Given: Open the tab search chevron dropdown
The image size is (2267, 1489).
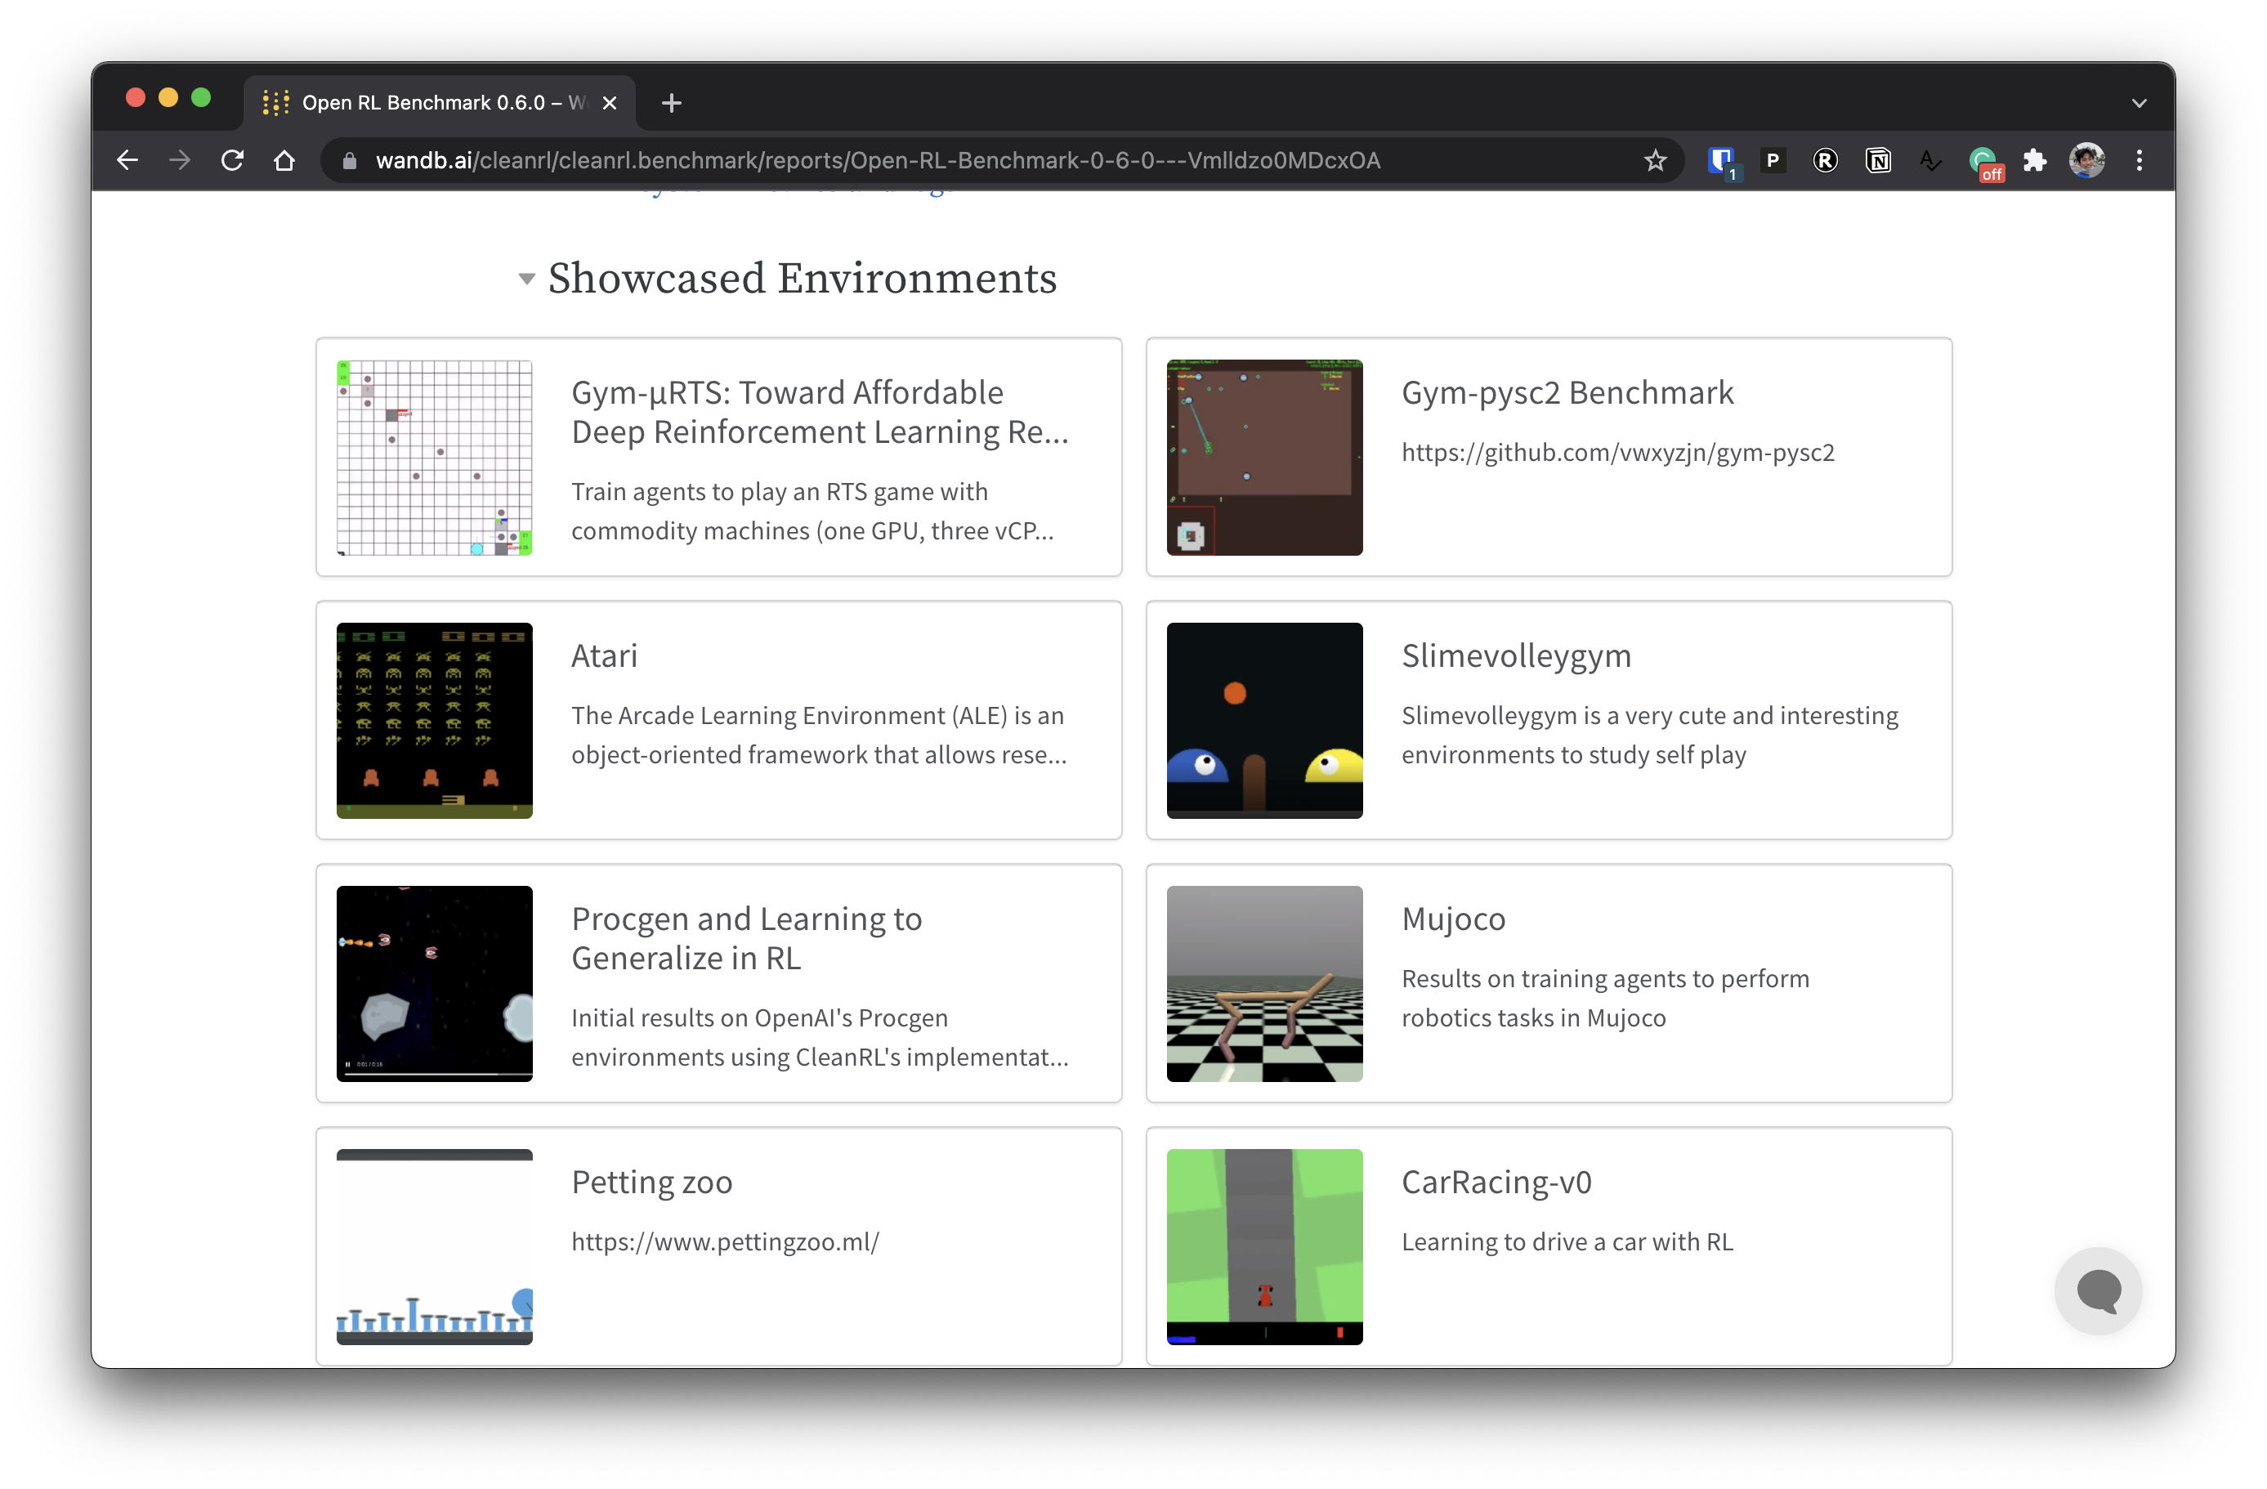Looking at the screenshot, I should click(x=2139, y=103).
